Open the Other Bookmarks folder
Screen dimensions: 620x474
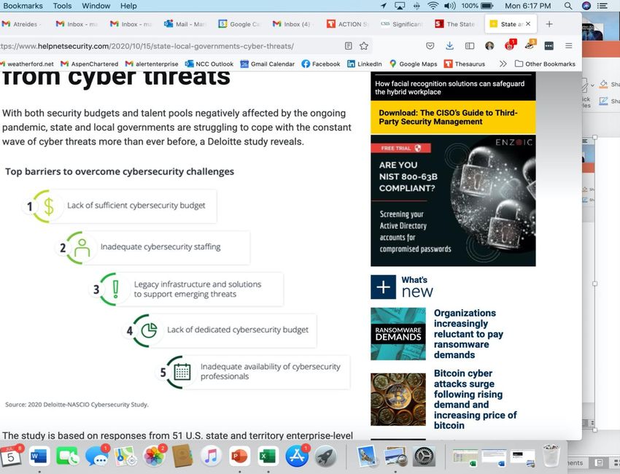click(x=546, y=63)
